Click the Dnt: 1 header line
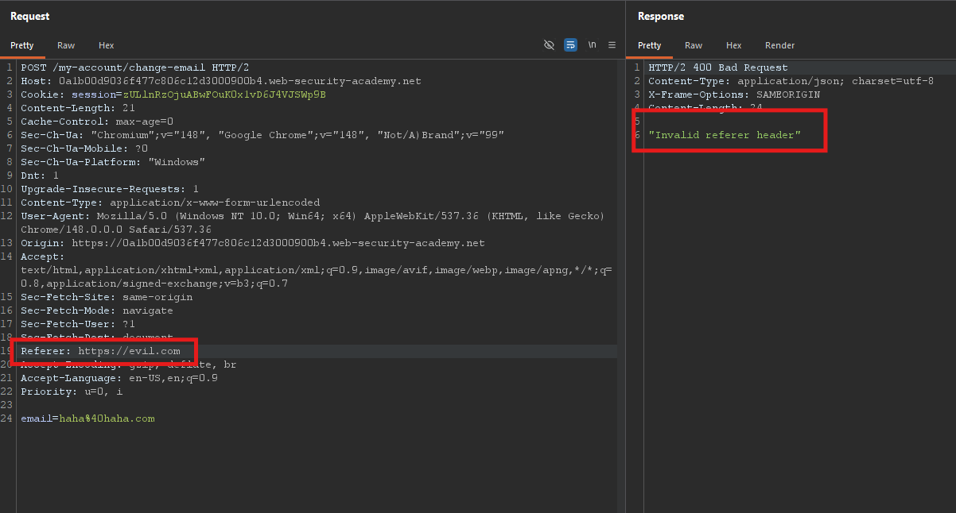 tap(40, 175)
